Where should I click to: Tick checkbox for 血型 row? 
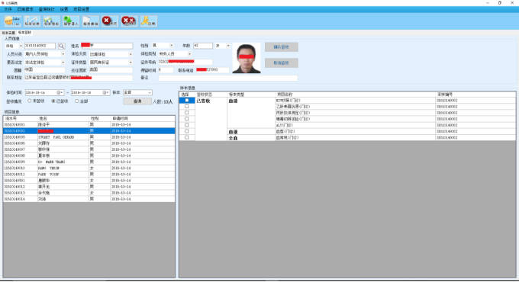click(187, 131)
